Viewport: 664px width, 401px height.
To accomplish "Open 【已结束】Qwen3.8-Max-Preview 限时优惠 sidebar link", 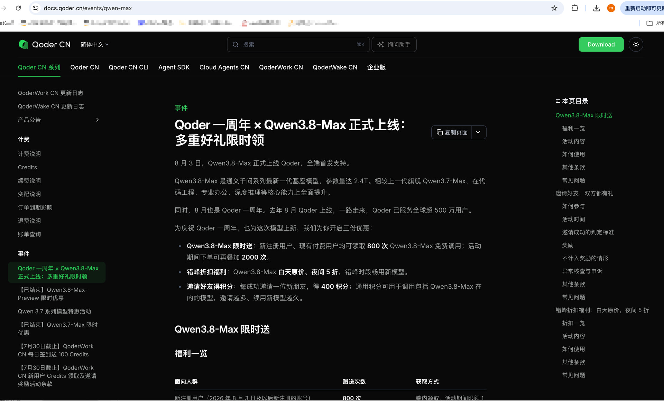I will (53, 294).
